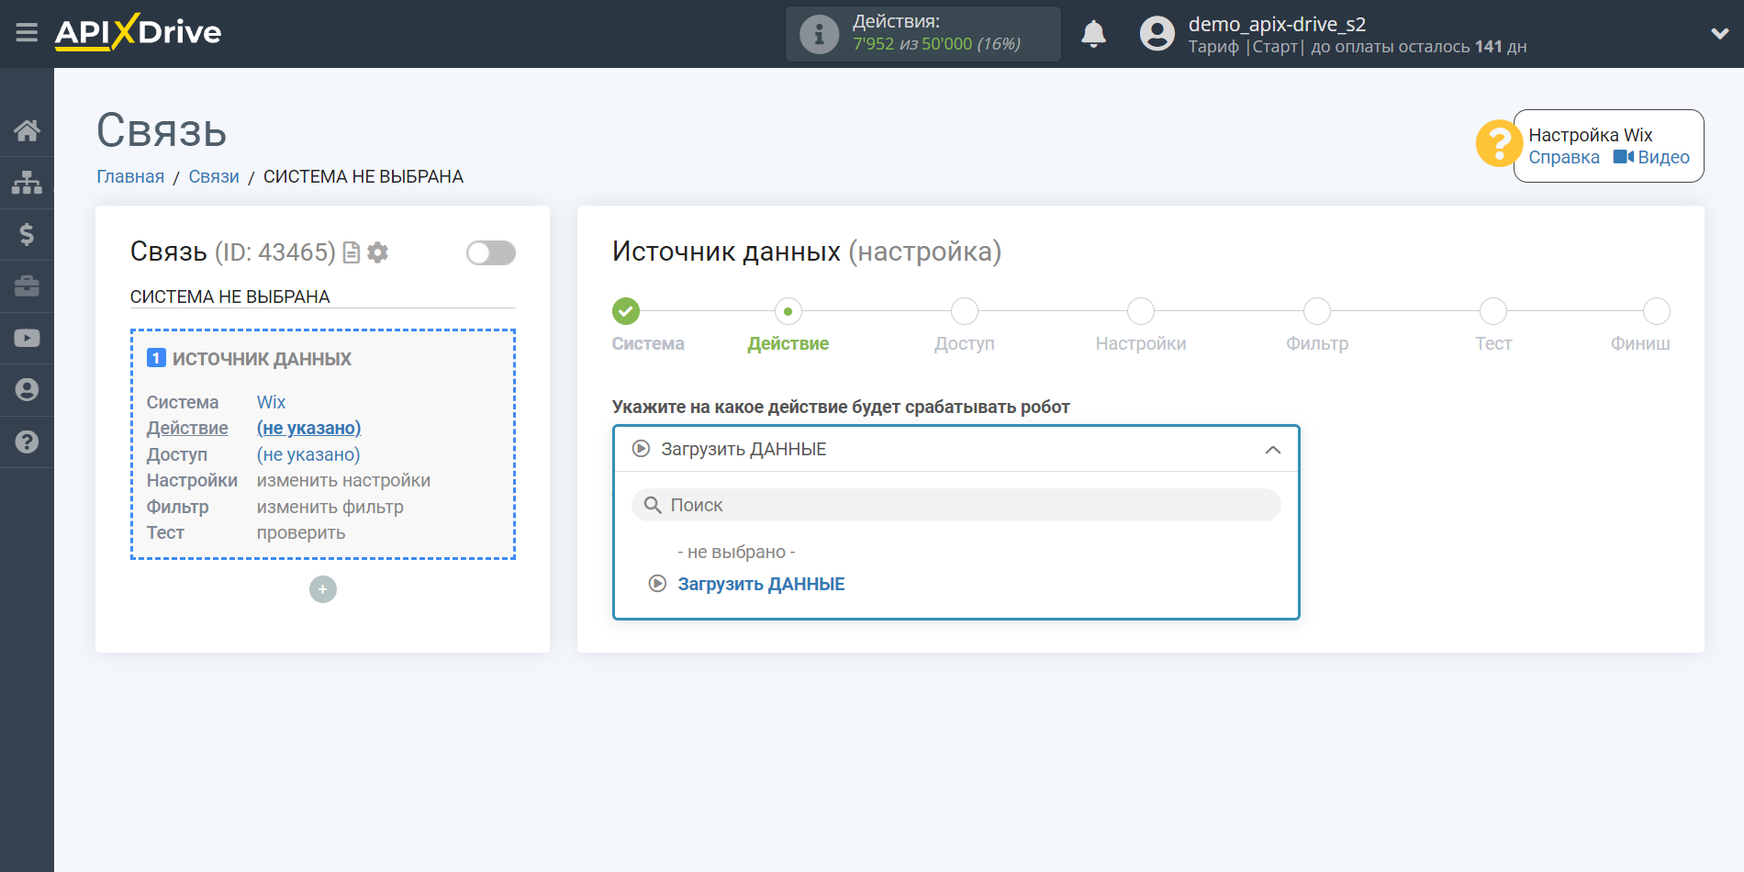Select the Тест step
1744x872 pixels.
coord(1493,311)
